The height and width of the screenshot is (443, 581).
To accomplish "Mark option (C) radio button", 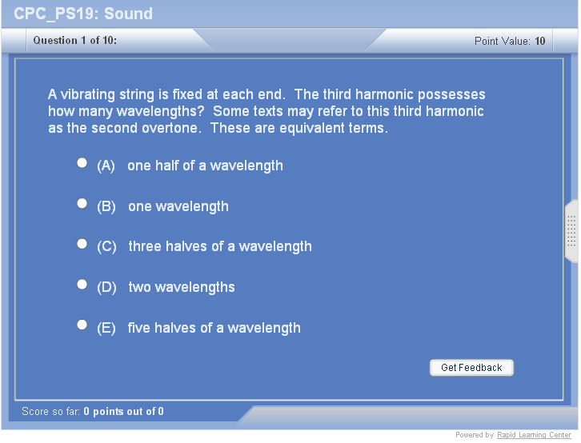I will point(82,244).
